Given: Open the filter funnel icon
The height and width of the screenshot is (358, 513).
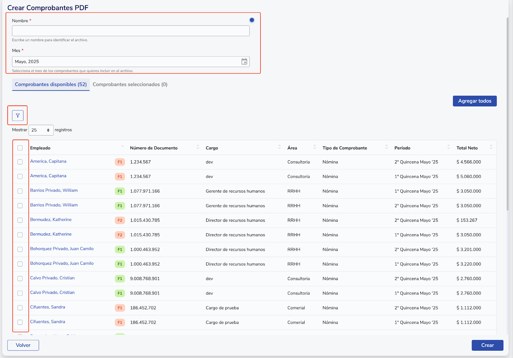Looking at the screenshot, I should tap(18, 115).
